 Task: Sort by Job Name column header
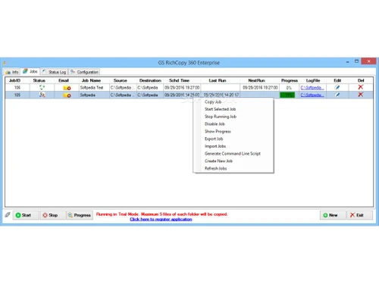coord(91,80)
